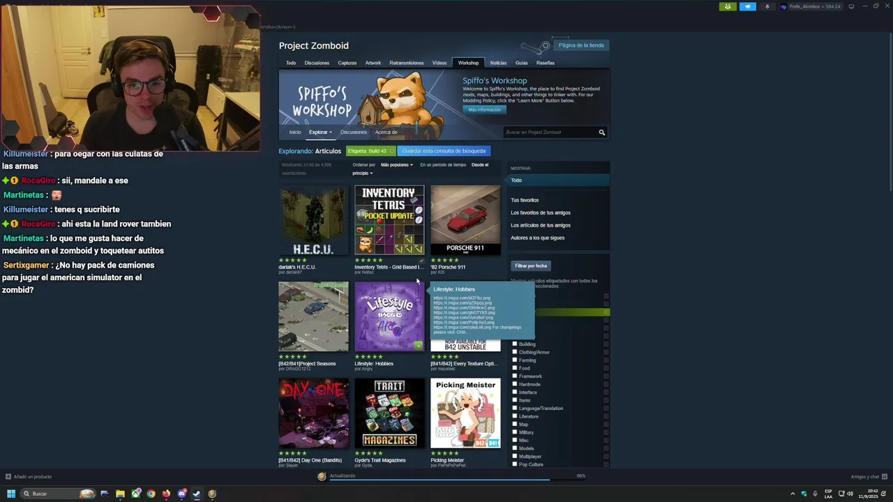Image resolution: width=893 pixels, height=502 pixels.
Task: Click the search magnifier in Workshop search box
Action: click(x=601, y=132)
